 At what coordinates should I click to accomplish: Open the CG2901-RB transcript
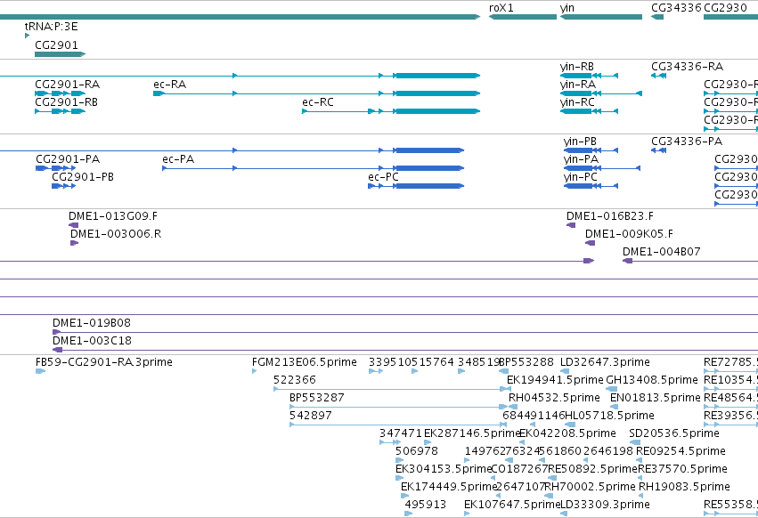[x=60, y=111]
